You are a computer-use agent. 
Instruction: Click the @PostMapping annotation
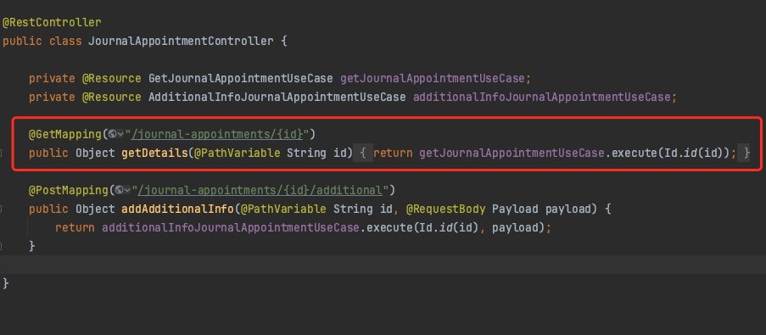pos(69,190)
